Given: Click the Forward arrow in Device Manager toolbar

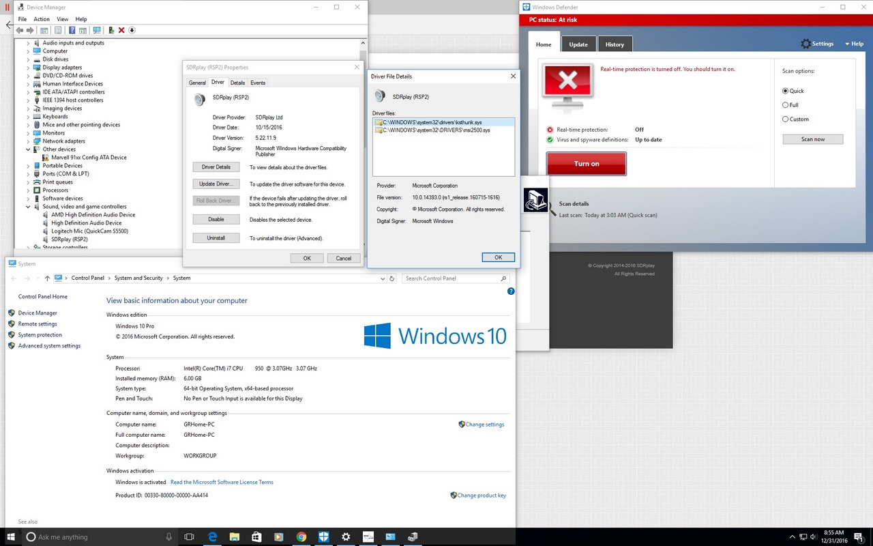Looking at the screenshot, I should [x=30, y=30].
